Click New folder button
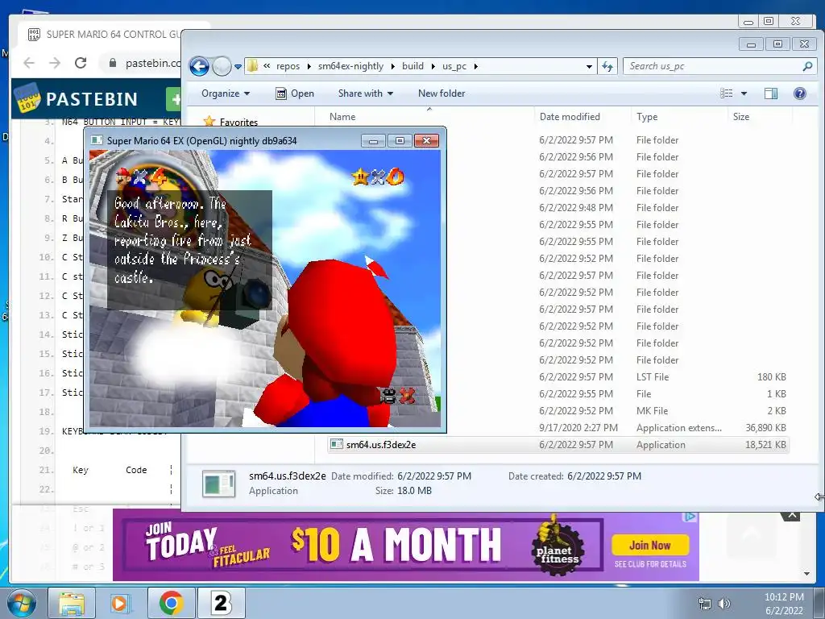The width and height of the screenshot is (825, 619). pyautogui.click(x=442, y=93)
